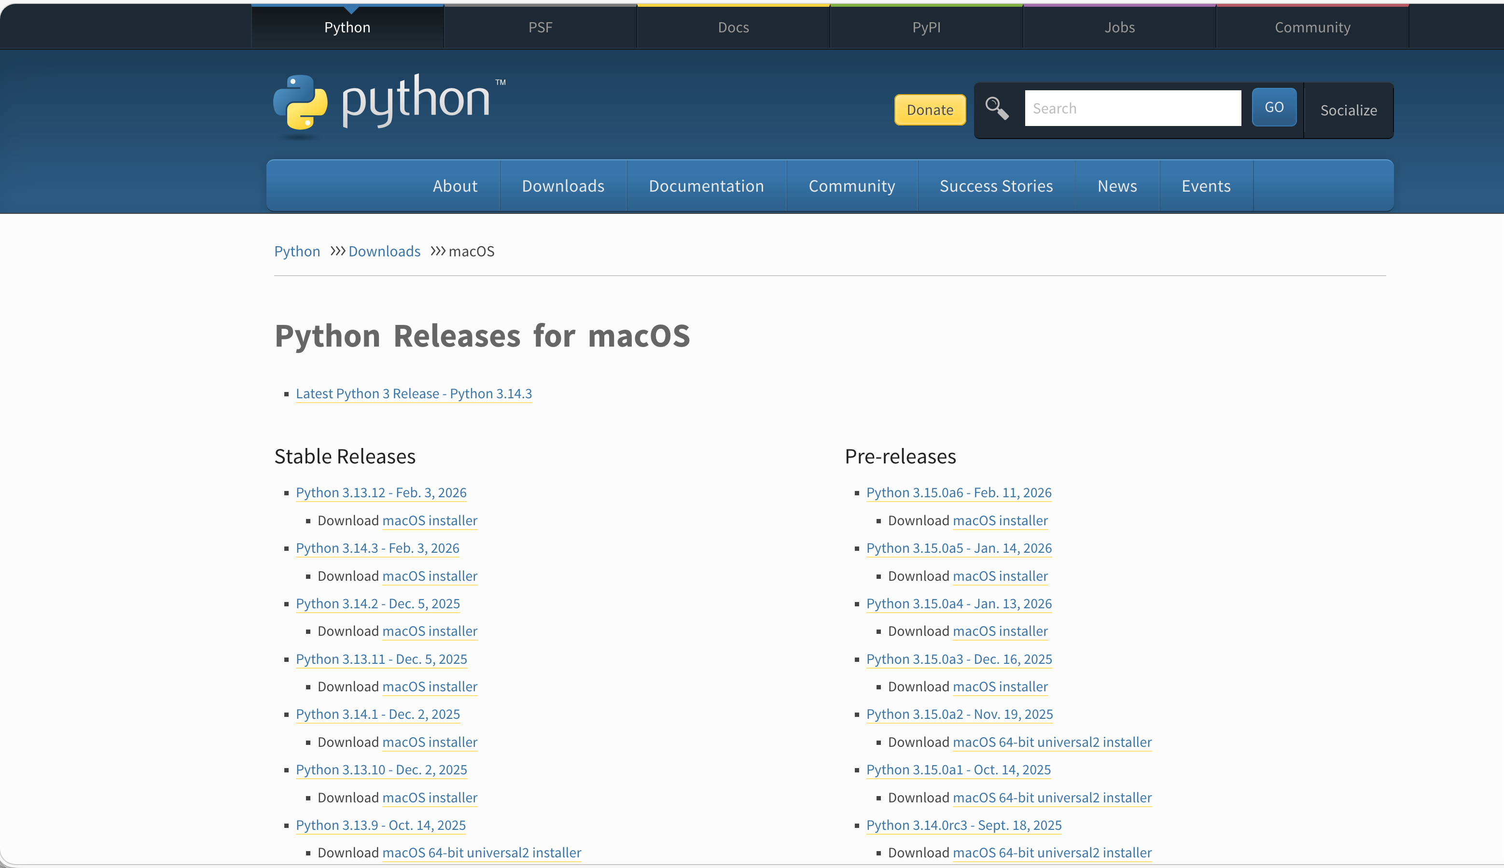Click the magnifying glass search icon

tap(996, 109)
